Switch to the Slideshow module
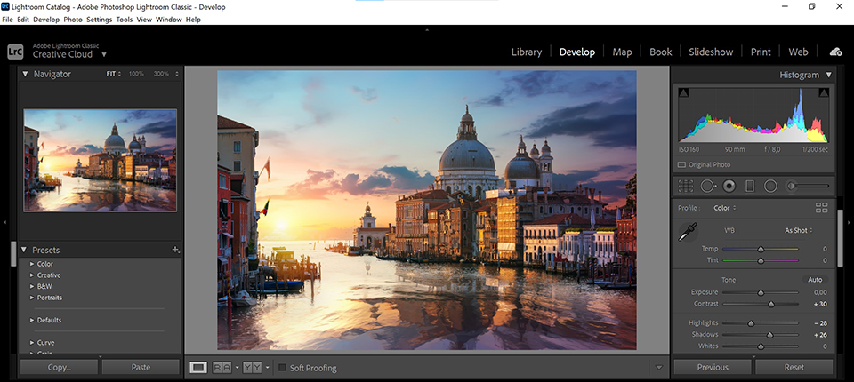854x382 pixels. [711, 52]
